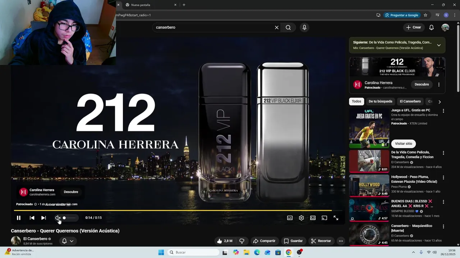Open Microsoft Edge from taskbar
This screenshot has height=258, width=460.
(257, 252)
